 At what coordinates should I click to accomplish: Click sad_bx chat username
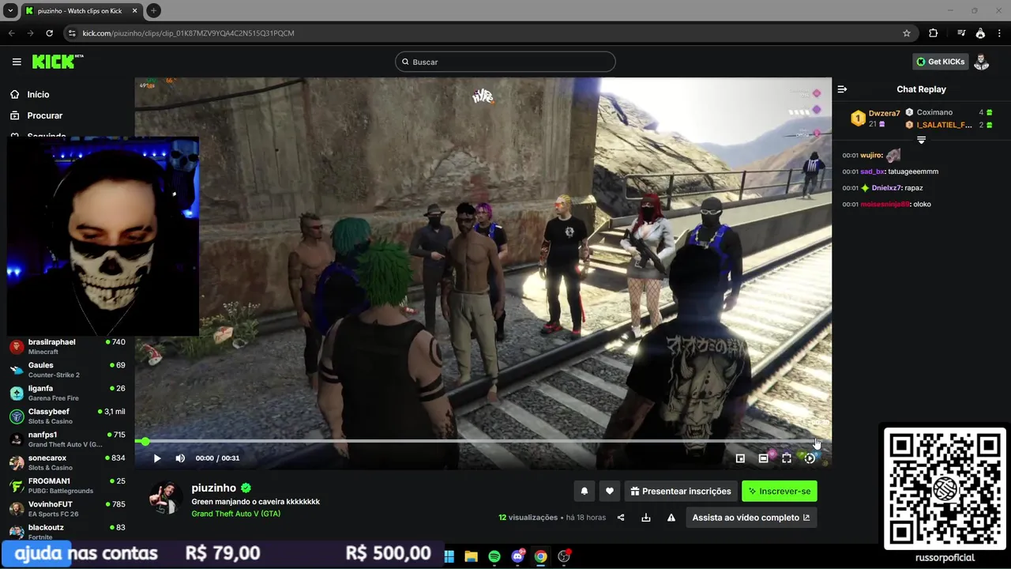tap(872, 171)
